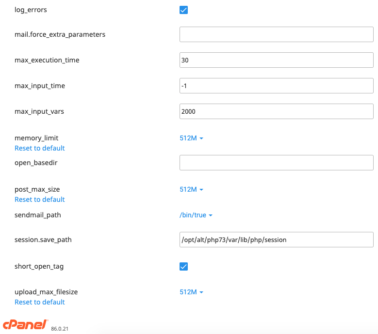Click the mail.force_extra_parameters input field
Viewport: 378px width, 334px height.
pyautogui.click(x=276, y=34)
